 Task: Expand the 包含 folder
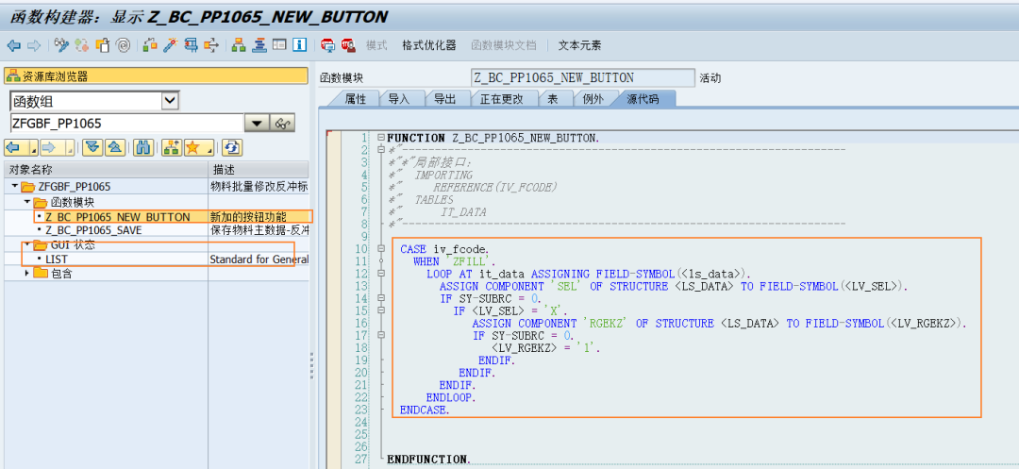pos(27,274)
